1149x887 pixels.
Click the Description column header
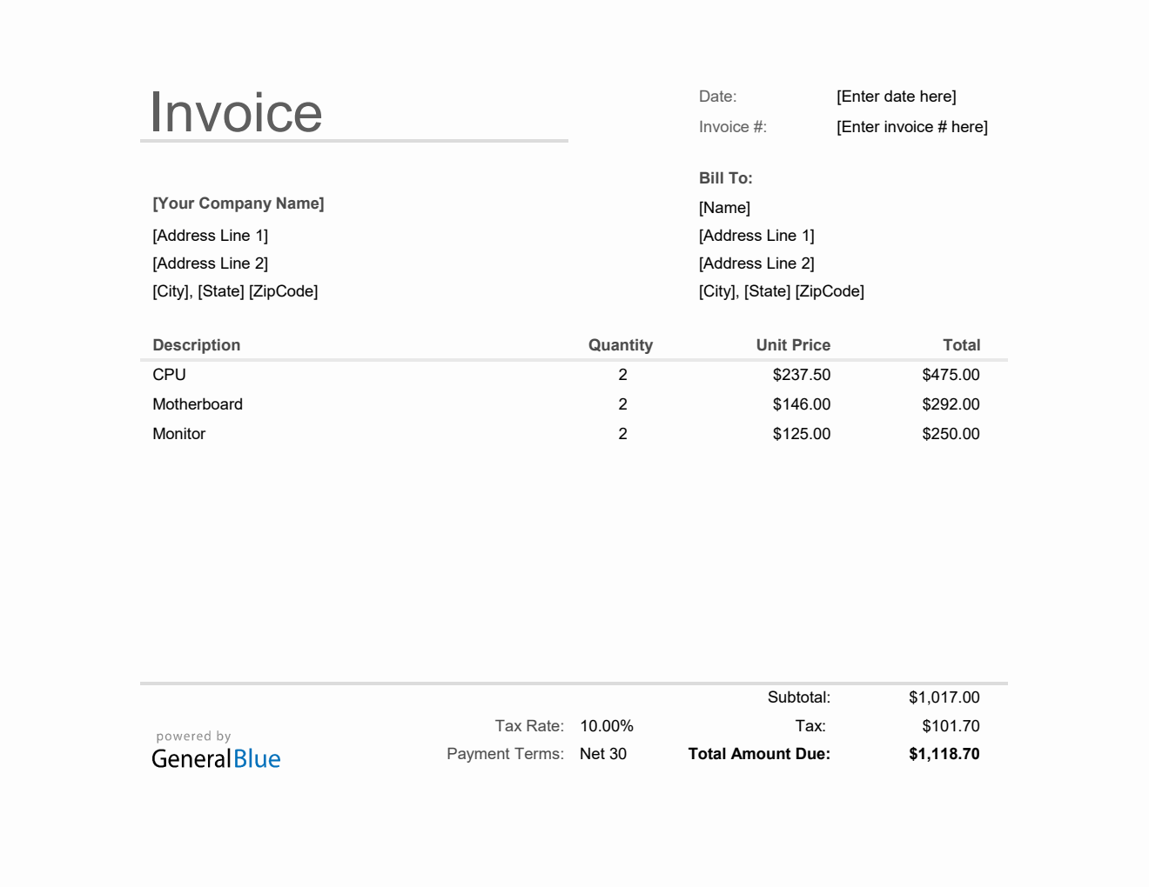tap(196, 344)
